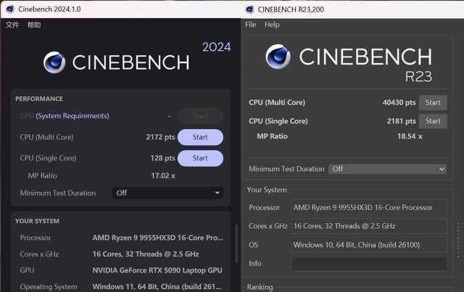Open the File menu in Cinebench R23
This screenshot has height=292, width=464.
pyautogui.click(x=251, y=25)
